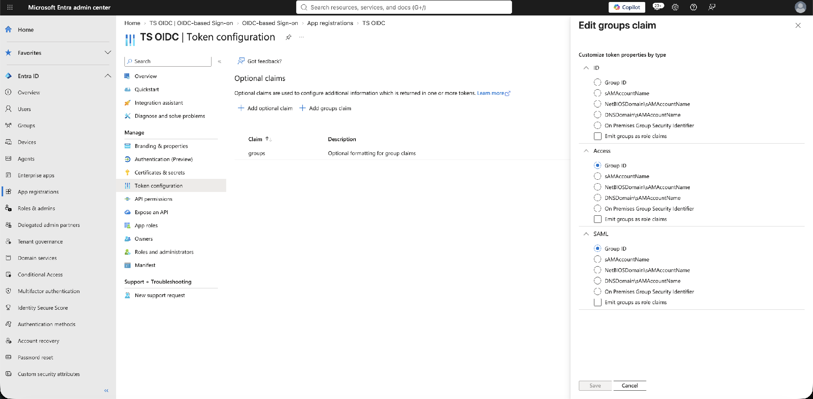Close the Edit groups claim panel
Image resolution: width=813 pixels, height=399 pixels.
pyautogui.click(x=798, y=25)
